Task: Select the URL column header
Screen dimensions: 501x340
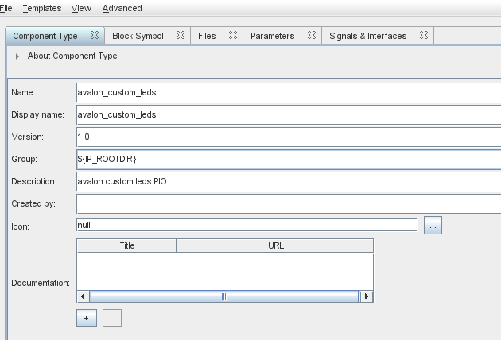Action: (x=275, y=245)
